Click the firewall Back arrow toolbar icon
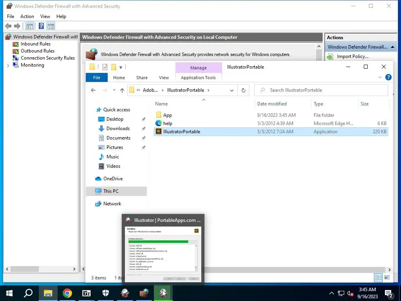Image resolution: width=401 pixels, height=301 pixels. click(x=8, y=26)
